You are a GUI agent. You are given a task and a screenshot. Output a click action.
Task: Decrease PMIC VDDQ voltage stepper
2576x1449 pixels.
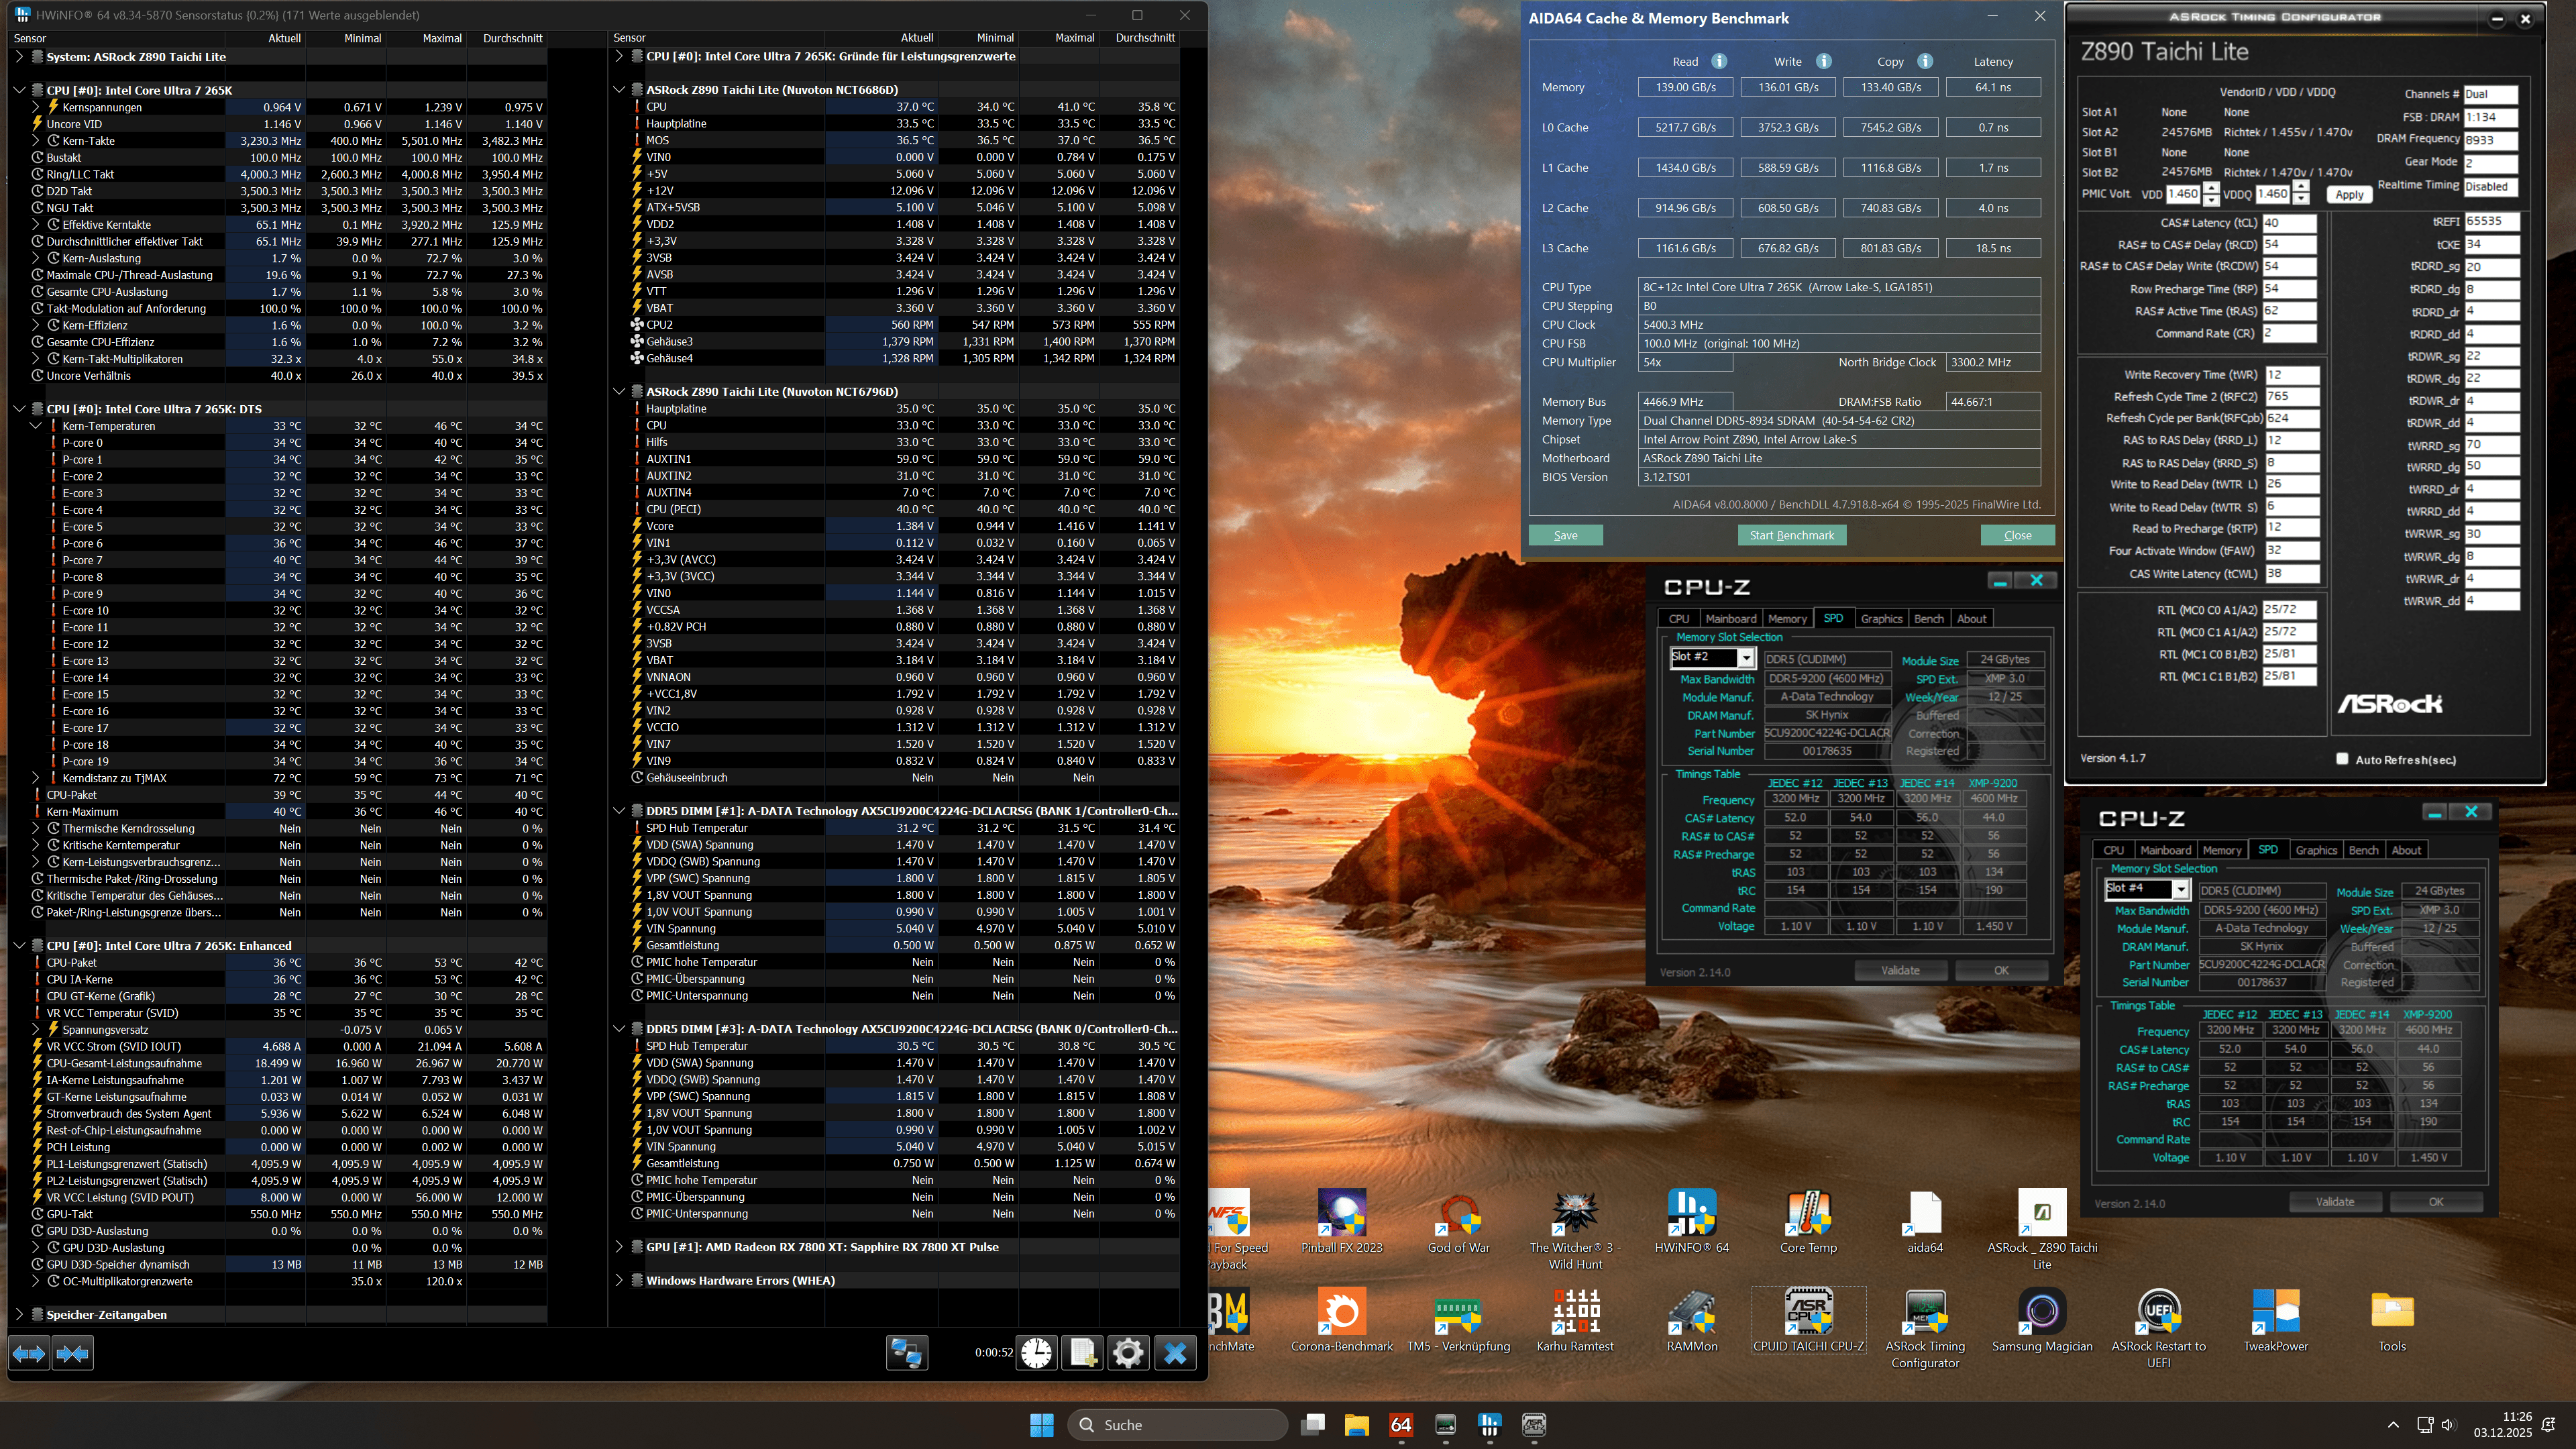tap(2301, 200)
